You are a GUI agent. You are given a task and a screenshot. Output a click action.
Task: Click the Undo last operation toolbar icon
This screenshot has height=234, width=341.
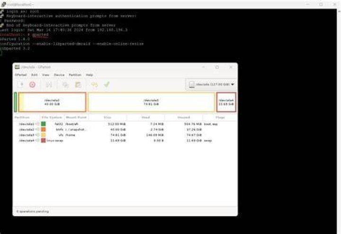point(94,85)
